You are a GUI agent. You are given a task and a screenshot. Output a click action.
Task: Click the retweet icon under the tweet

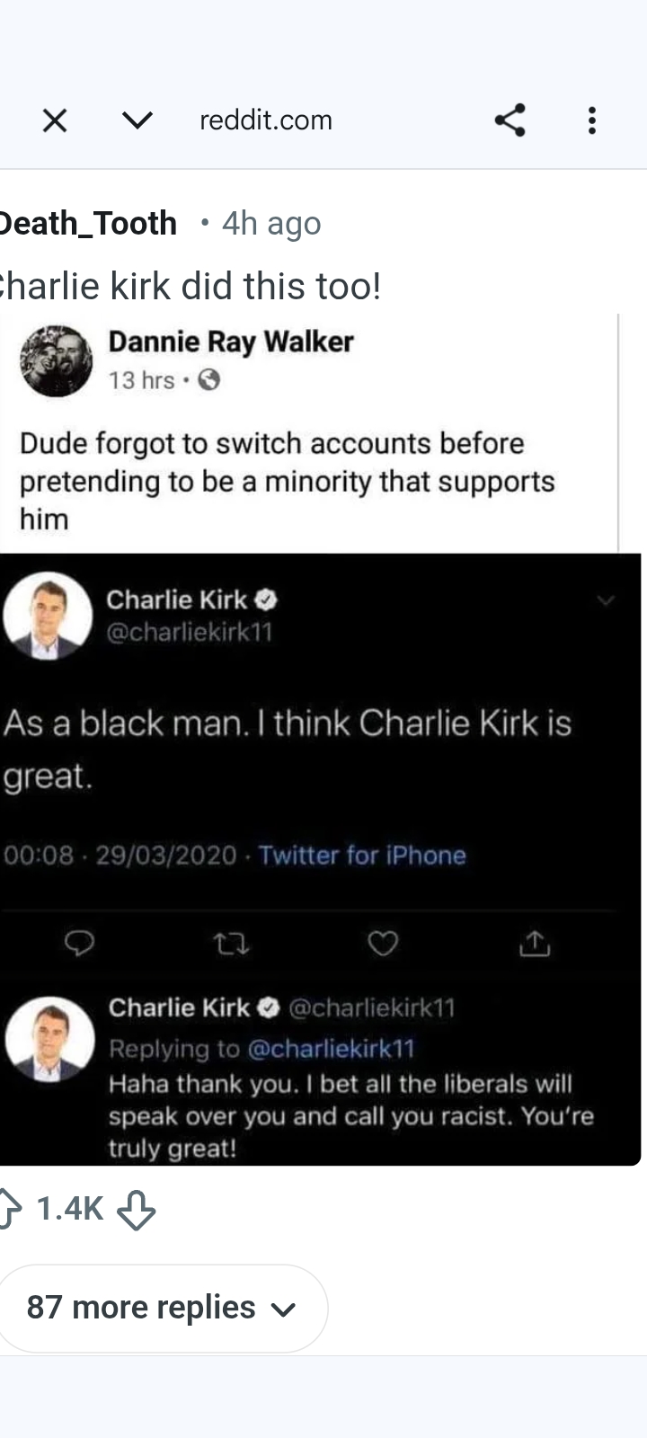pyautogui.click(x=231, y=943)
